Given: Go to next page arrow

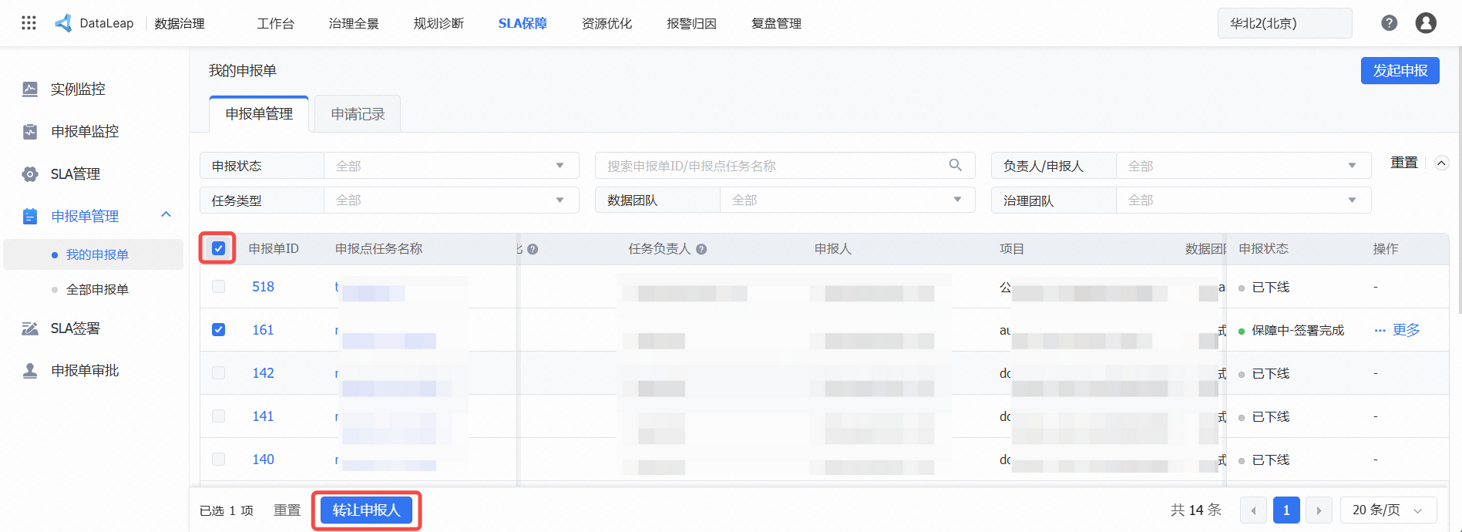Looking at the screenshot, I should coord(1319,510).
